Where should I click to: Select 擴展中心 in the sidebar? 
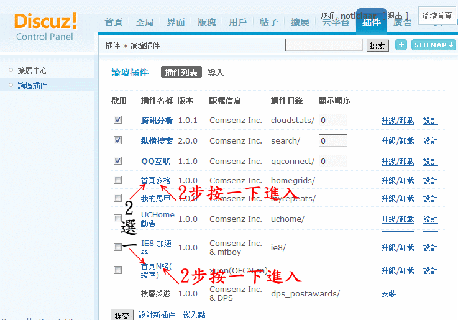tap(32, 70)
